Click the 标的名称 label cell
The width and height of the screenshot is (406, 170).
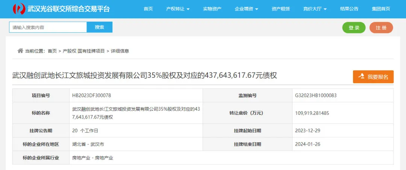pyautogui.click(x=41, y=113)
